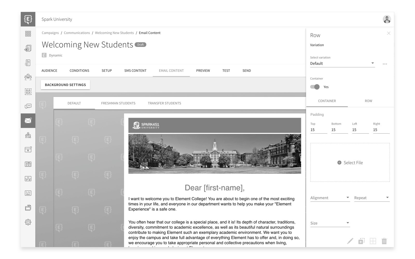Image resolution: width=415 pixels, height=259 pixels.
Task: Open the Repeat dropdown
Action: [372, 198]
